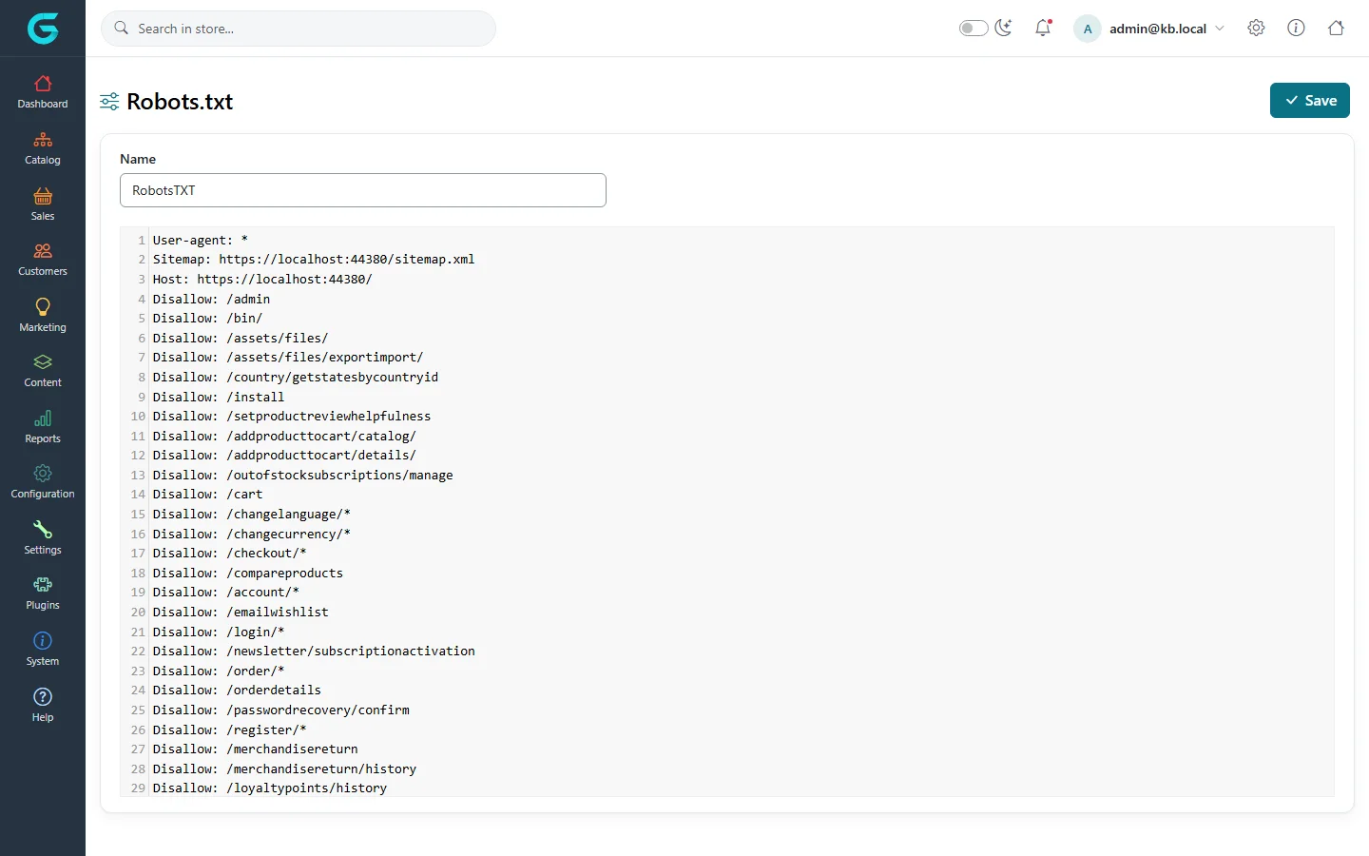
Task: Click the 'Disallow: /compareproducts' line
Action: pos(248,573)
